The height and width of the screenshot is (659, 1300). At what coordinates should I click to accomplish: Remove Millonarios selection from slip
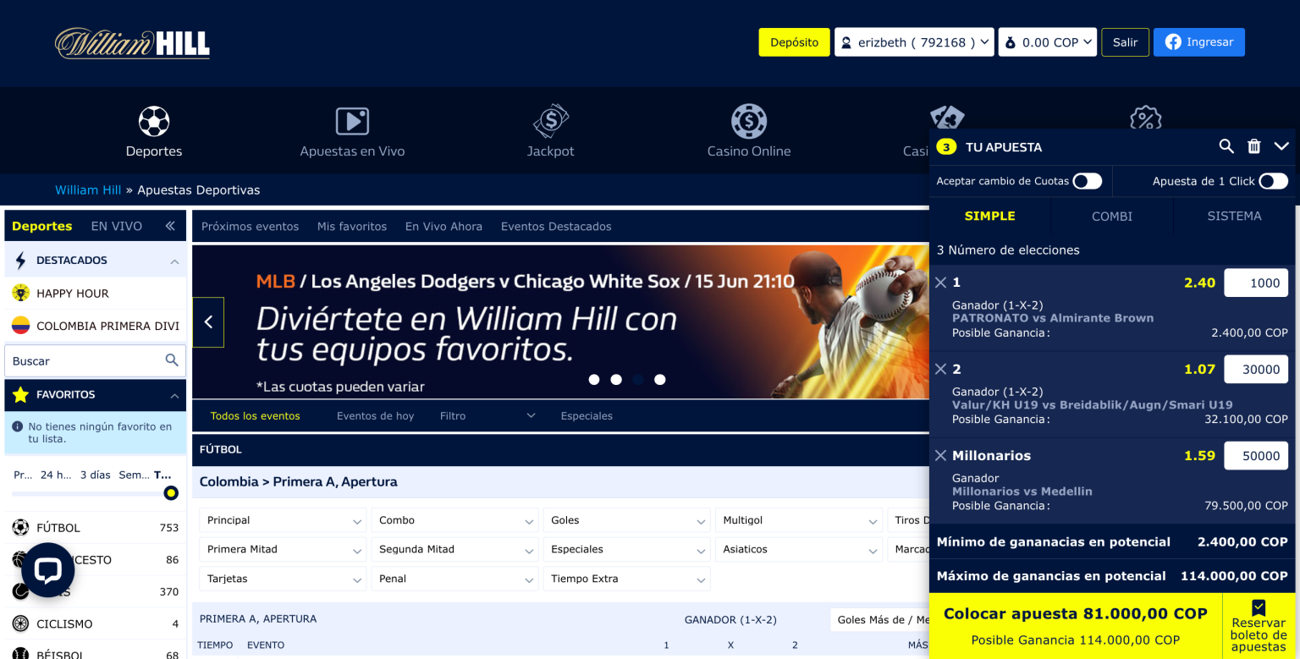tap(940, 455)
